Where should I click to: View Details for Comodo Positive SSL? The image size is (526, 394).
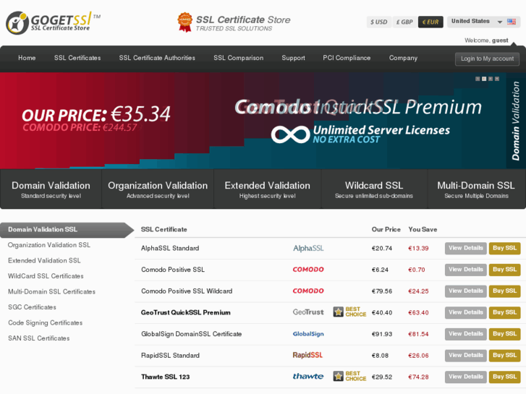click(466, 270)
